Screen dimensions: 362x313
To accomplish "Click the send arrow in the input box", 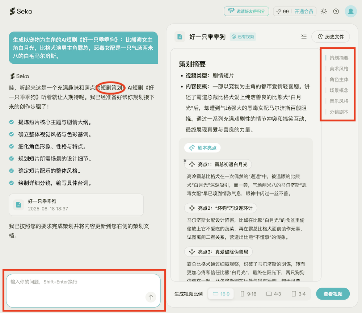I will [150, 297].
